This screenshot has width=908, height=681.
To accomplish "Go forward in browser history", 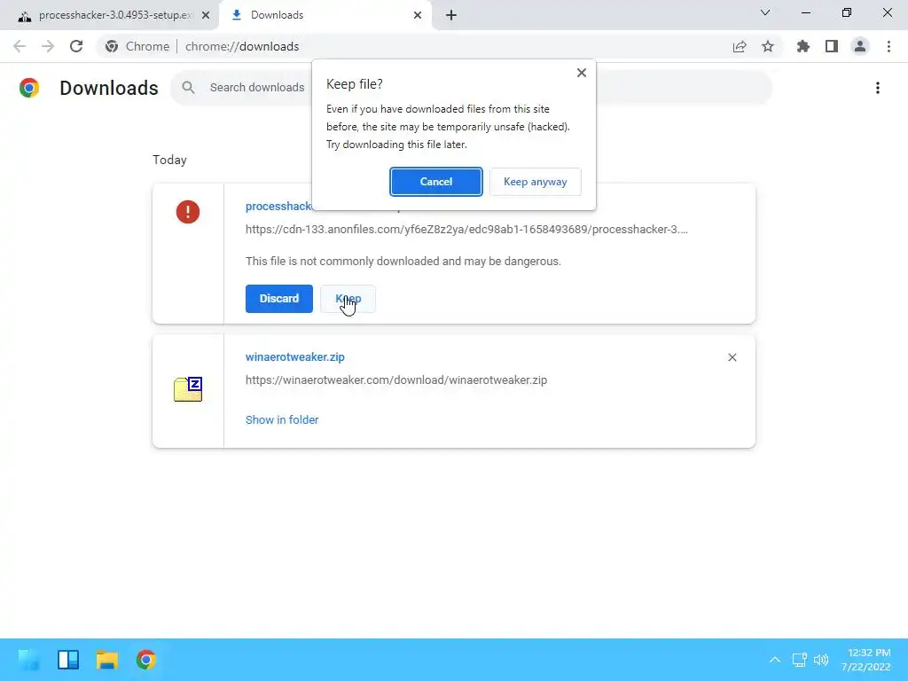I will pos(48,46).
